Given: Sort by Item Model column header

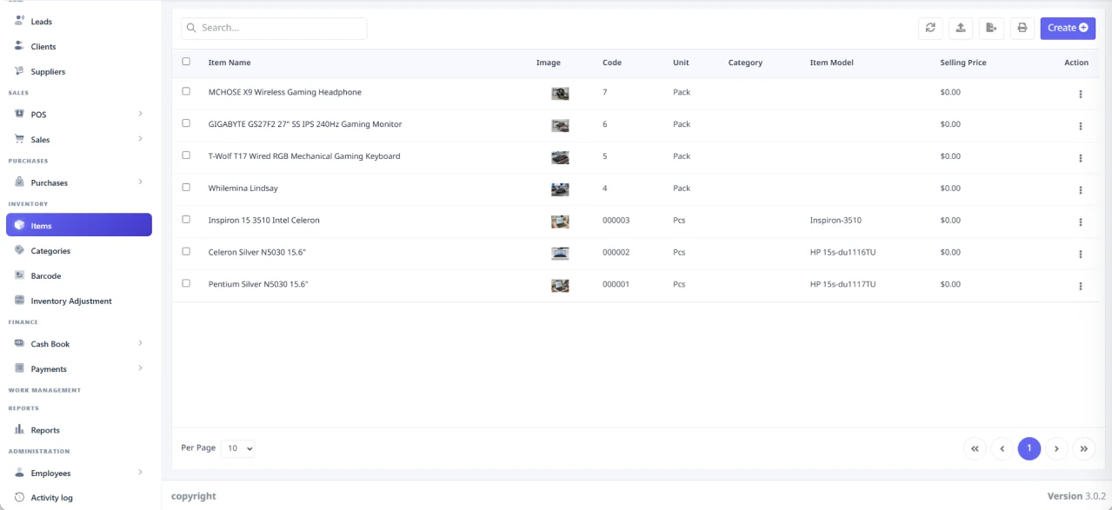Looking at the screenshot, I should (x=831, y=63).
